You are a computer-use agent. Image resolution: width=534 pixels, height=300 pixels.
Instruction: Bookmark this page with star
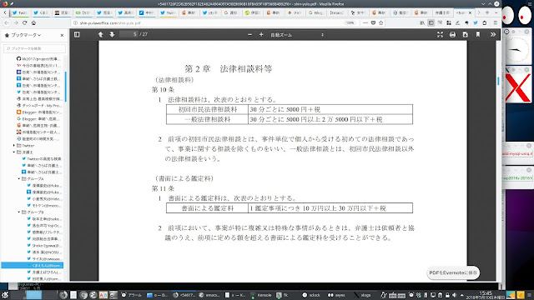(381, 22)
